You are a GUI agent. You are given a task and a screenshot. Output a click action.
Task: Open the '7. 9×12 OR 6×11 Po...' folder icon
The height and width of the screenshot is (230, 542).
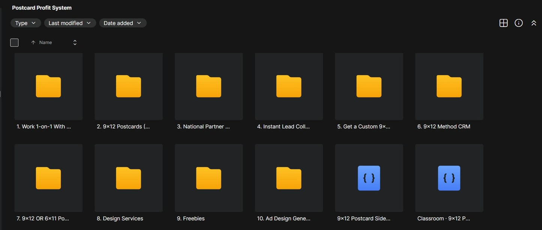[48, 178]
